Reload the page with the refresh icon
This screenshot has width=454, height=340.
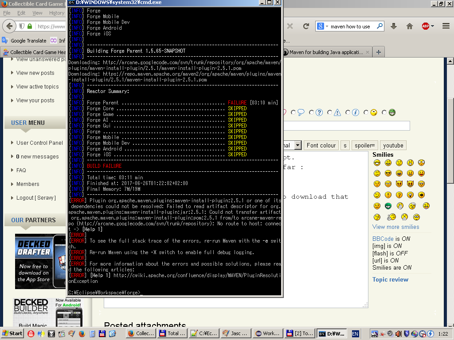coord(306,26)
